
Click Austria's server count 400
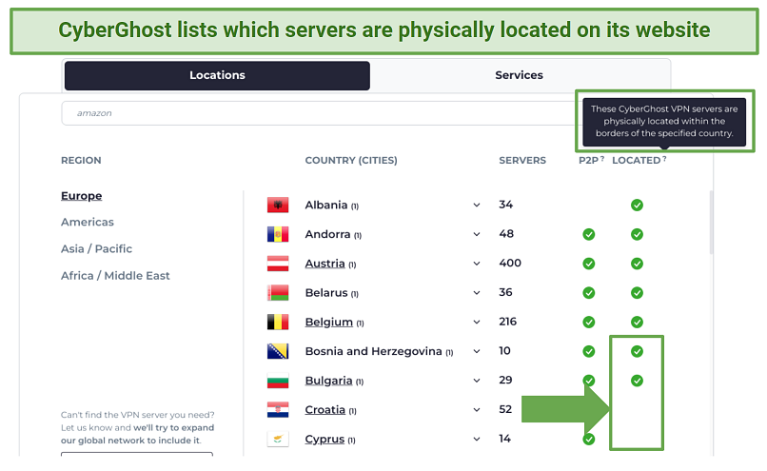click(510, 264)
